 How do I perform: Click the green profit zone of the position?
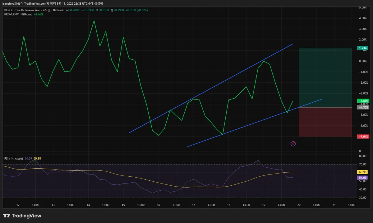click(325, 77)
